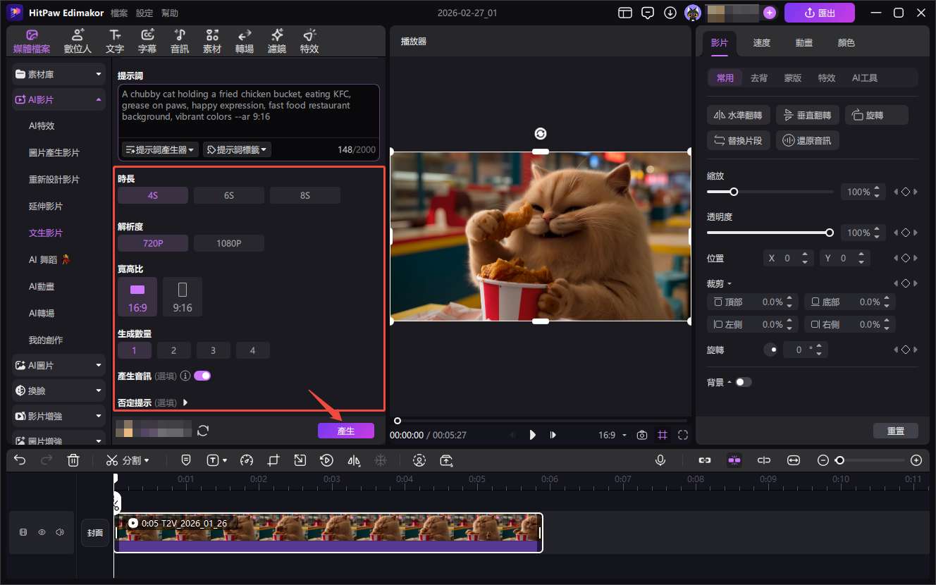Enter fullscreen preview mode

(682, 435)
